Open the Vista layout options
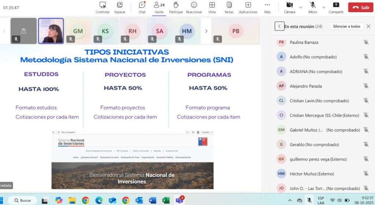Image resolution: width=375 pixels, height=205 pixels. click(x=212, y=5)
